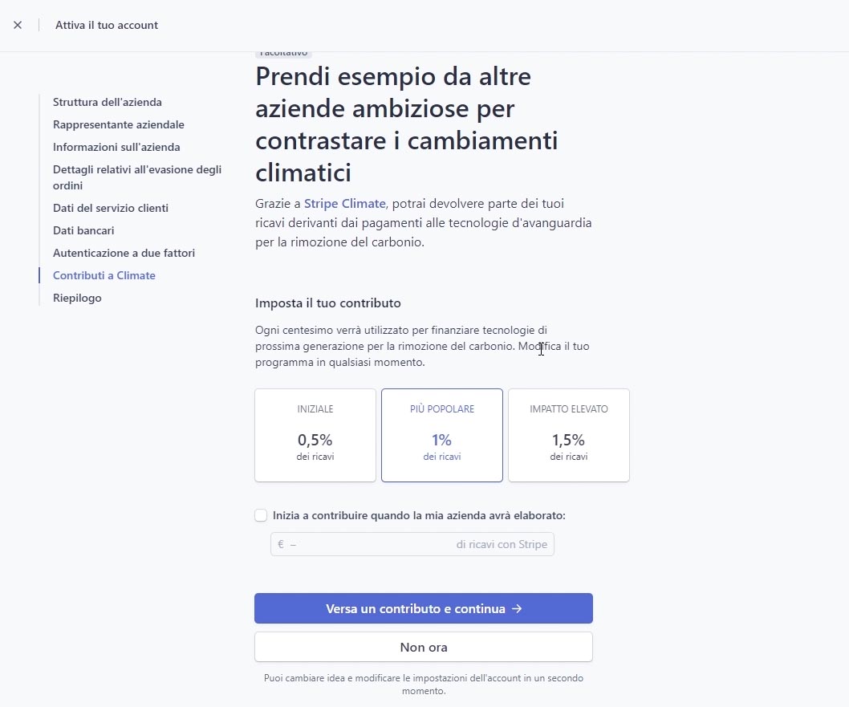Image resolution: width=849 pixels, height=707 pixels.
Task: Select the Iniziale 0,5% contribution option
Action: coord(315,436)
